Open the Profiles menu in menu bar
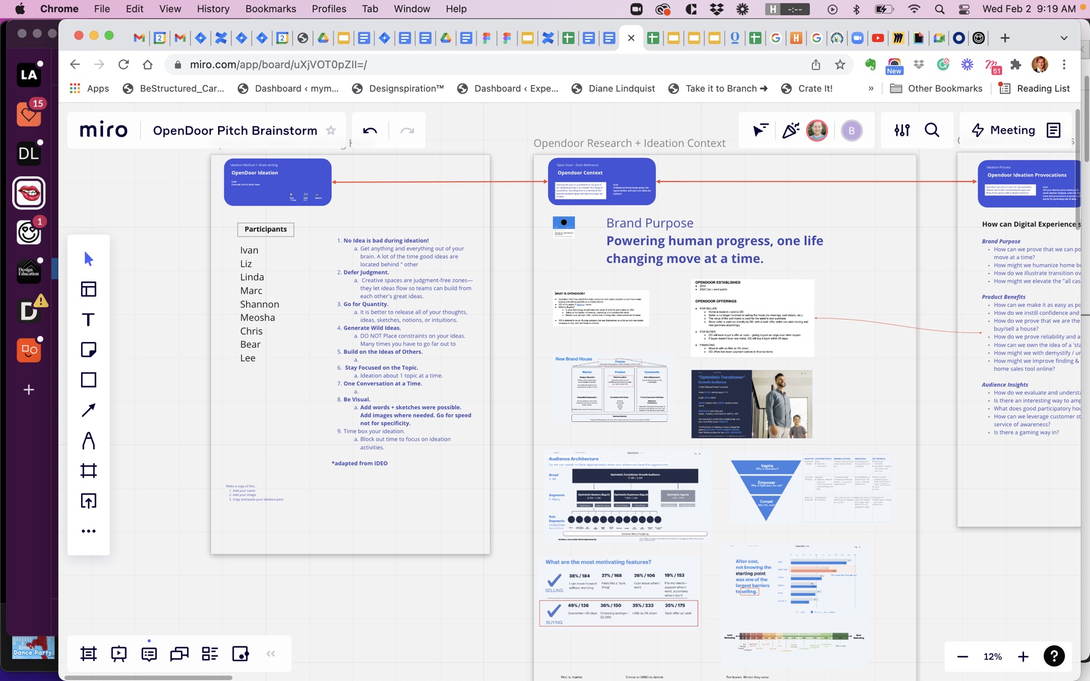The width and height of the screenshot is (1090, 681). 329,9
